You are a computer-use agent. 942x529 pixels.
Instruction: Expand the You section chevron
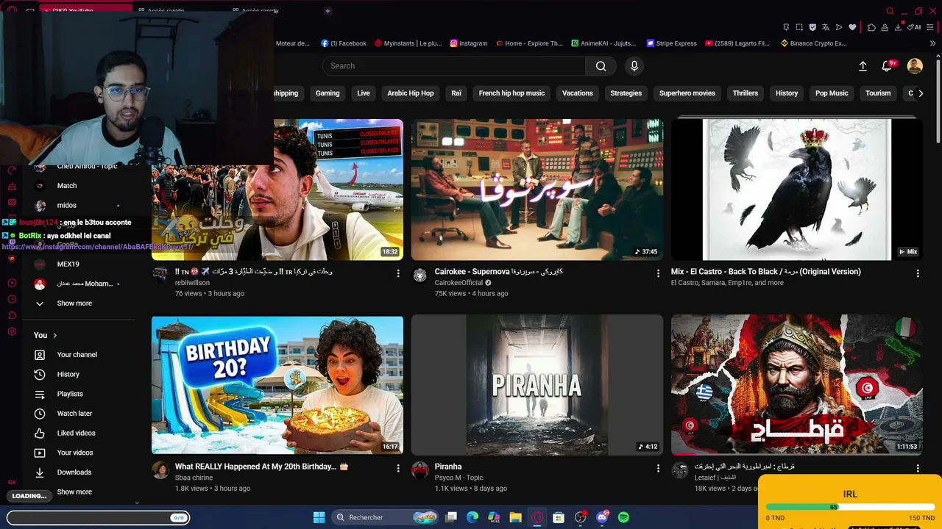click(x=55, y=336)
